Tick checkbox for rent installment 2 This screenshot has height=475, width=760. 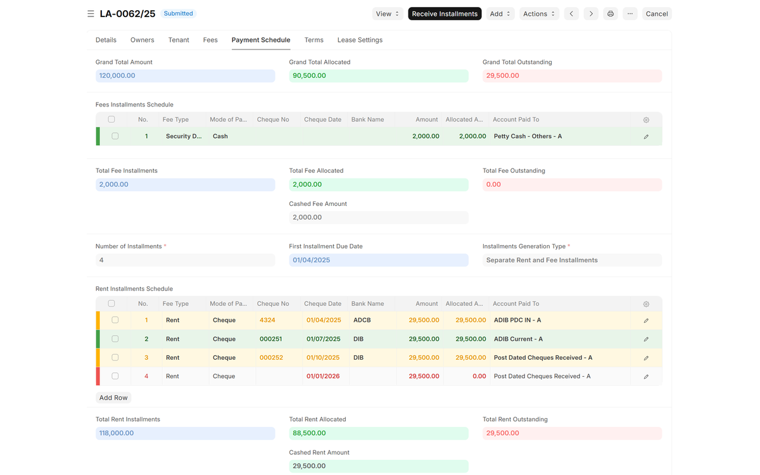point(115,339)
